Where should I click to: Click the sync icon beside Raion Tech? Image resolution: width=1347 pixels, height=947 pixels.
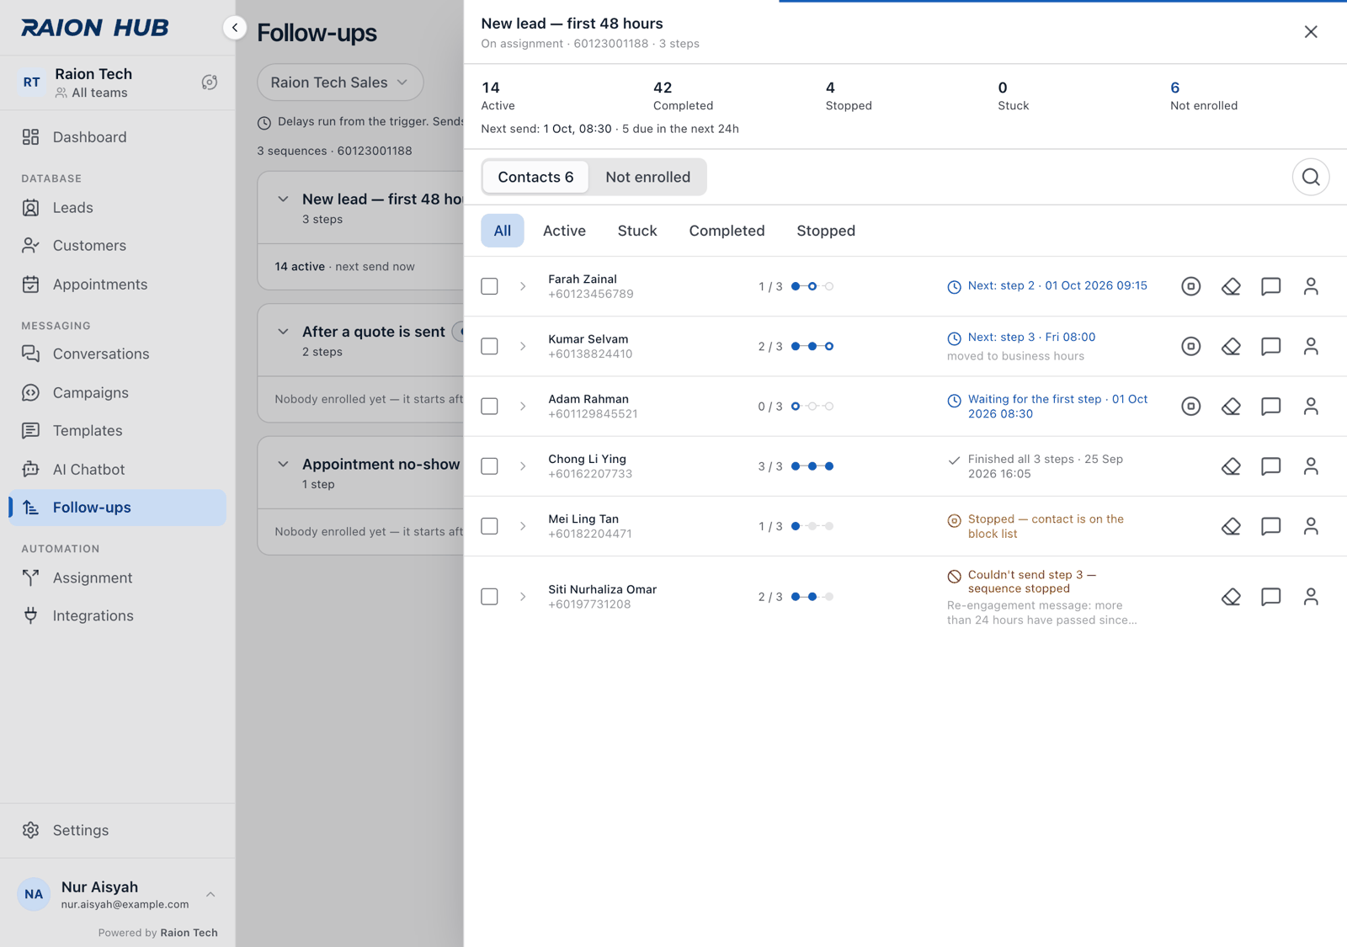210,82
